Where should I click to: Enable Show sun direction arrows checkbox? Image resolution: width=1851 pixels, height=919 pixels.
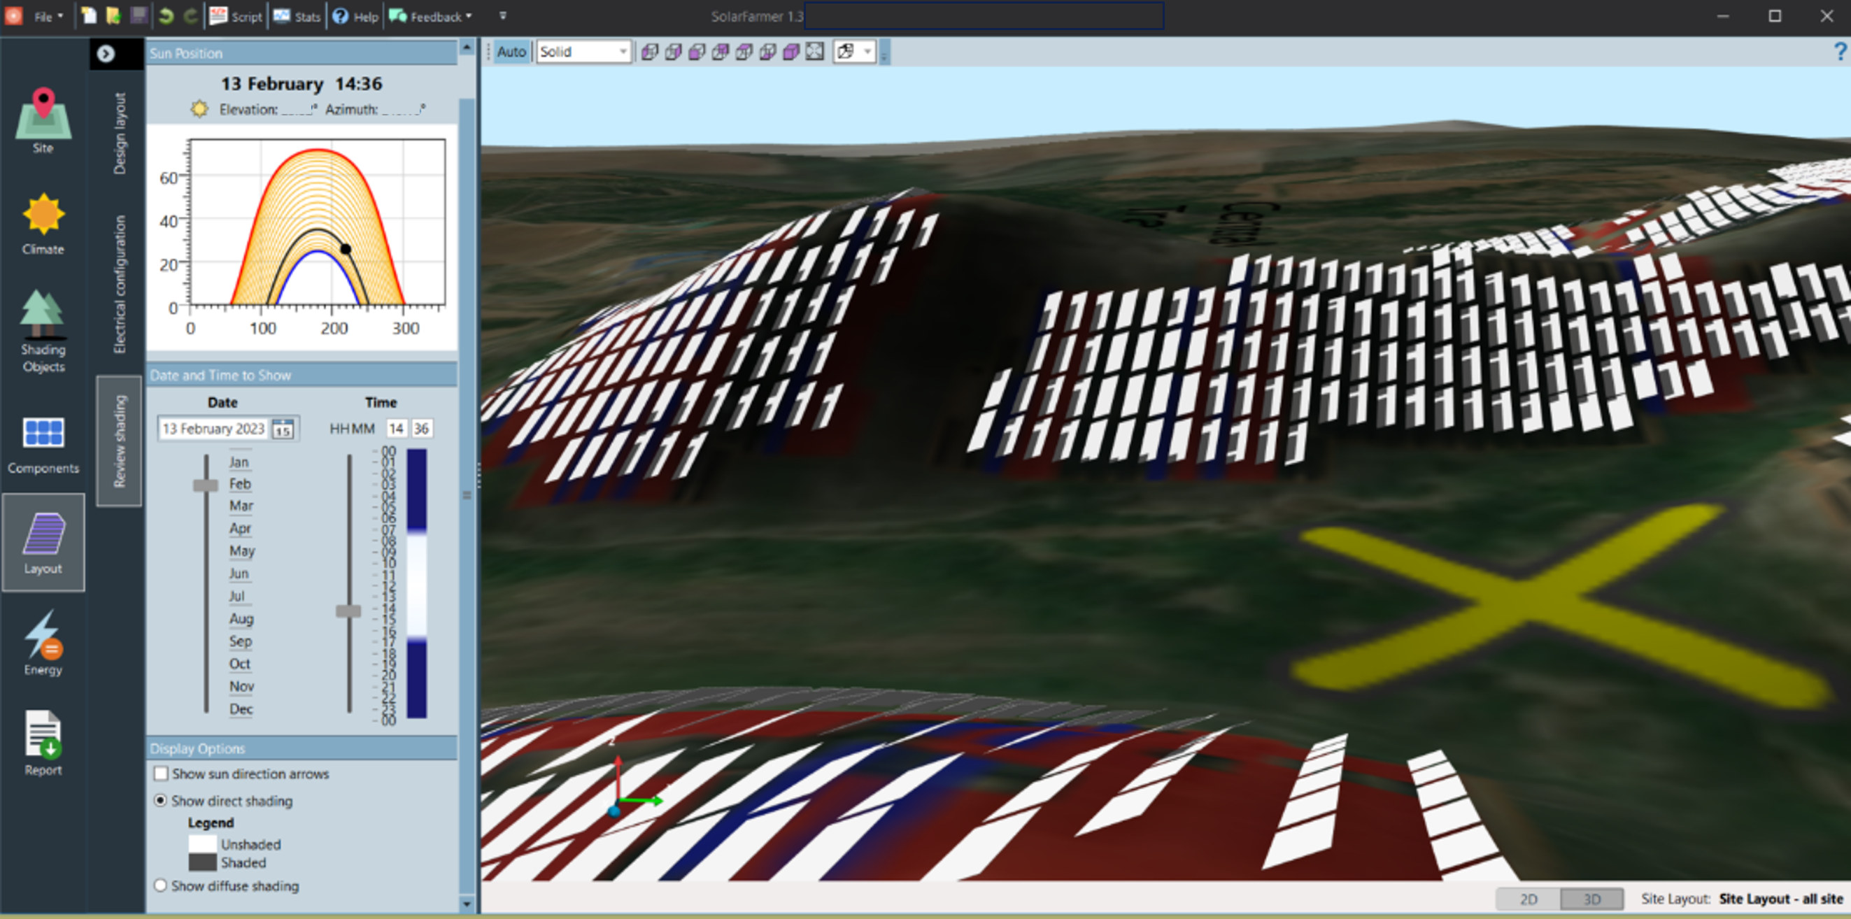point(161,774)
